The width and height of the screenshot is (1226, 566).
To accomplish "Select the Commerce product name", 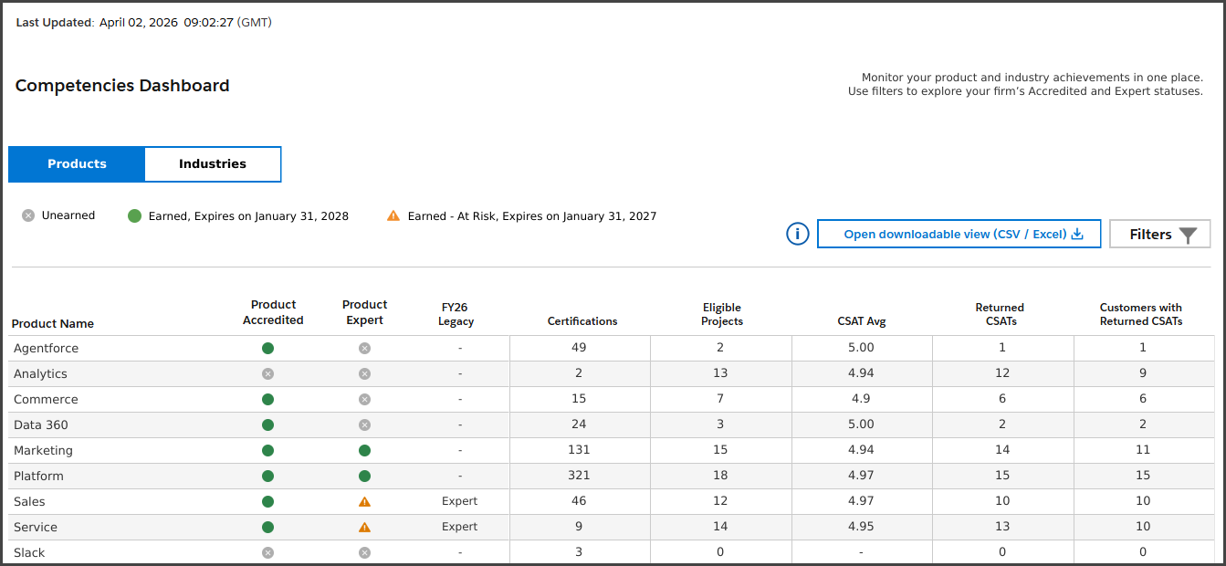I will click(46, 399).
